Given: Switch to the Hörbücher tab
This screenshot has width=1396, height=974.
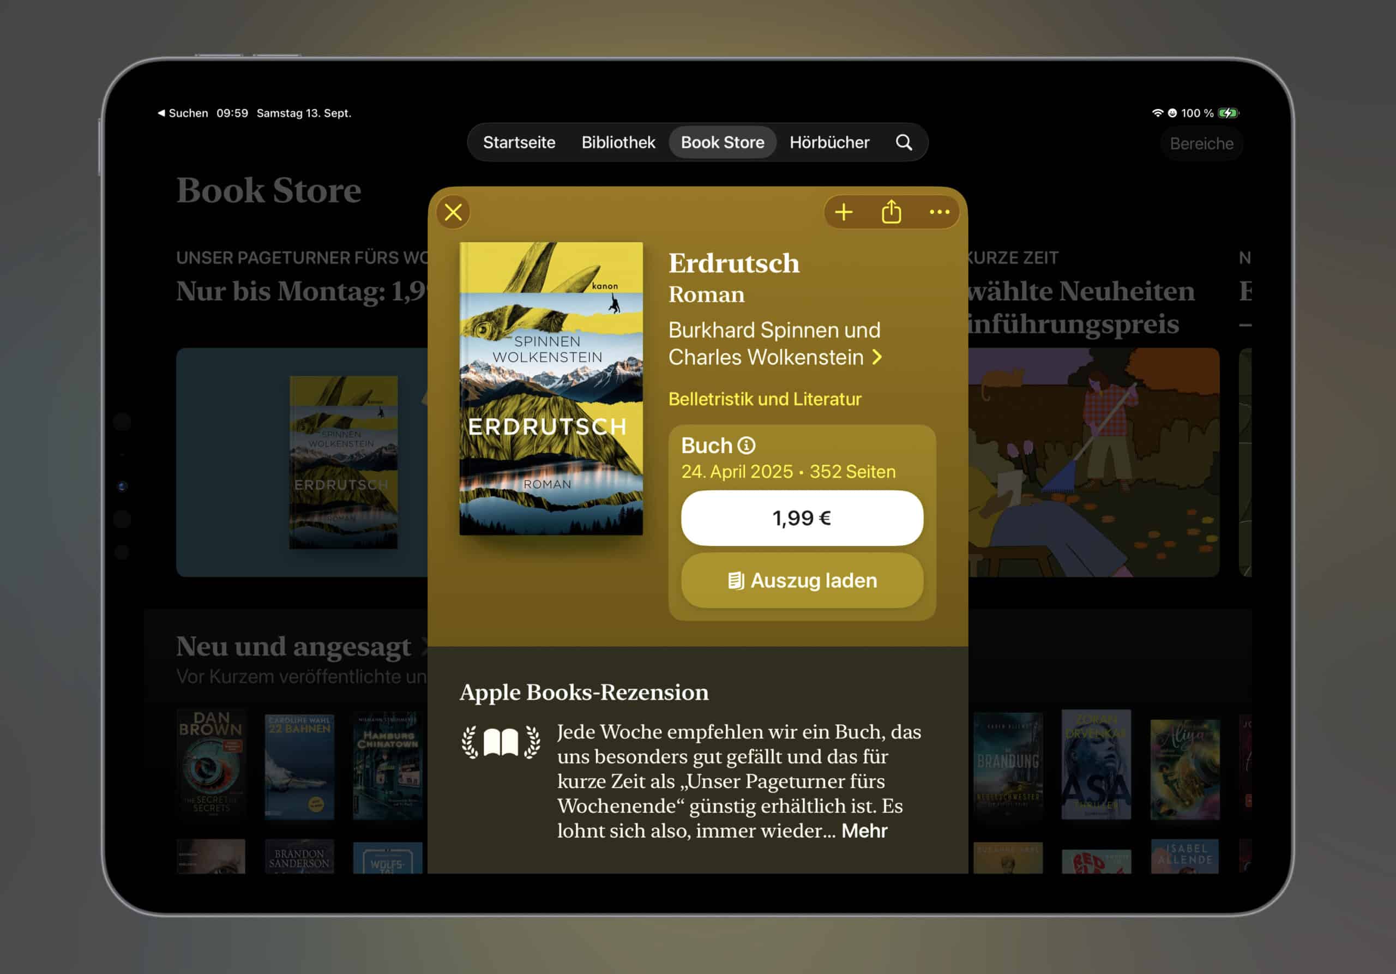Looking at the screenshot, I should point(829,142).
